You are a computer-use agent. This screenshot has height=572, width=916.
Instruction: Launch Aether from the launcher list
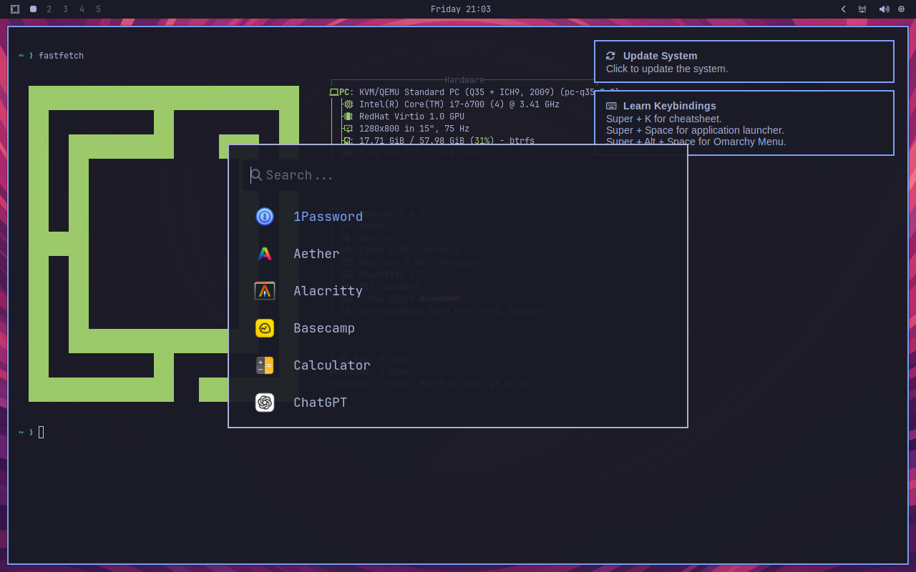tap(316, 254)
